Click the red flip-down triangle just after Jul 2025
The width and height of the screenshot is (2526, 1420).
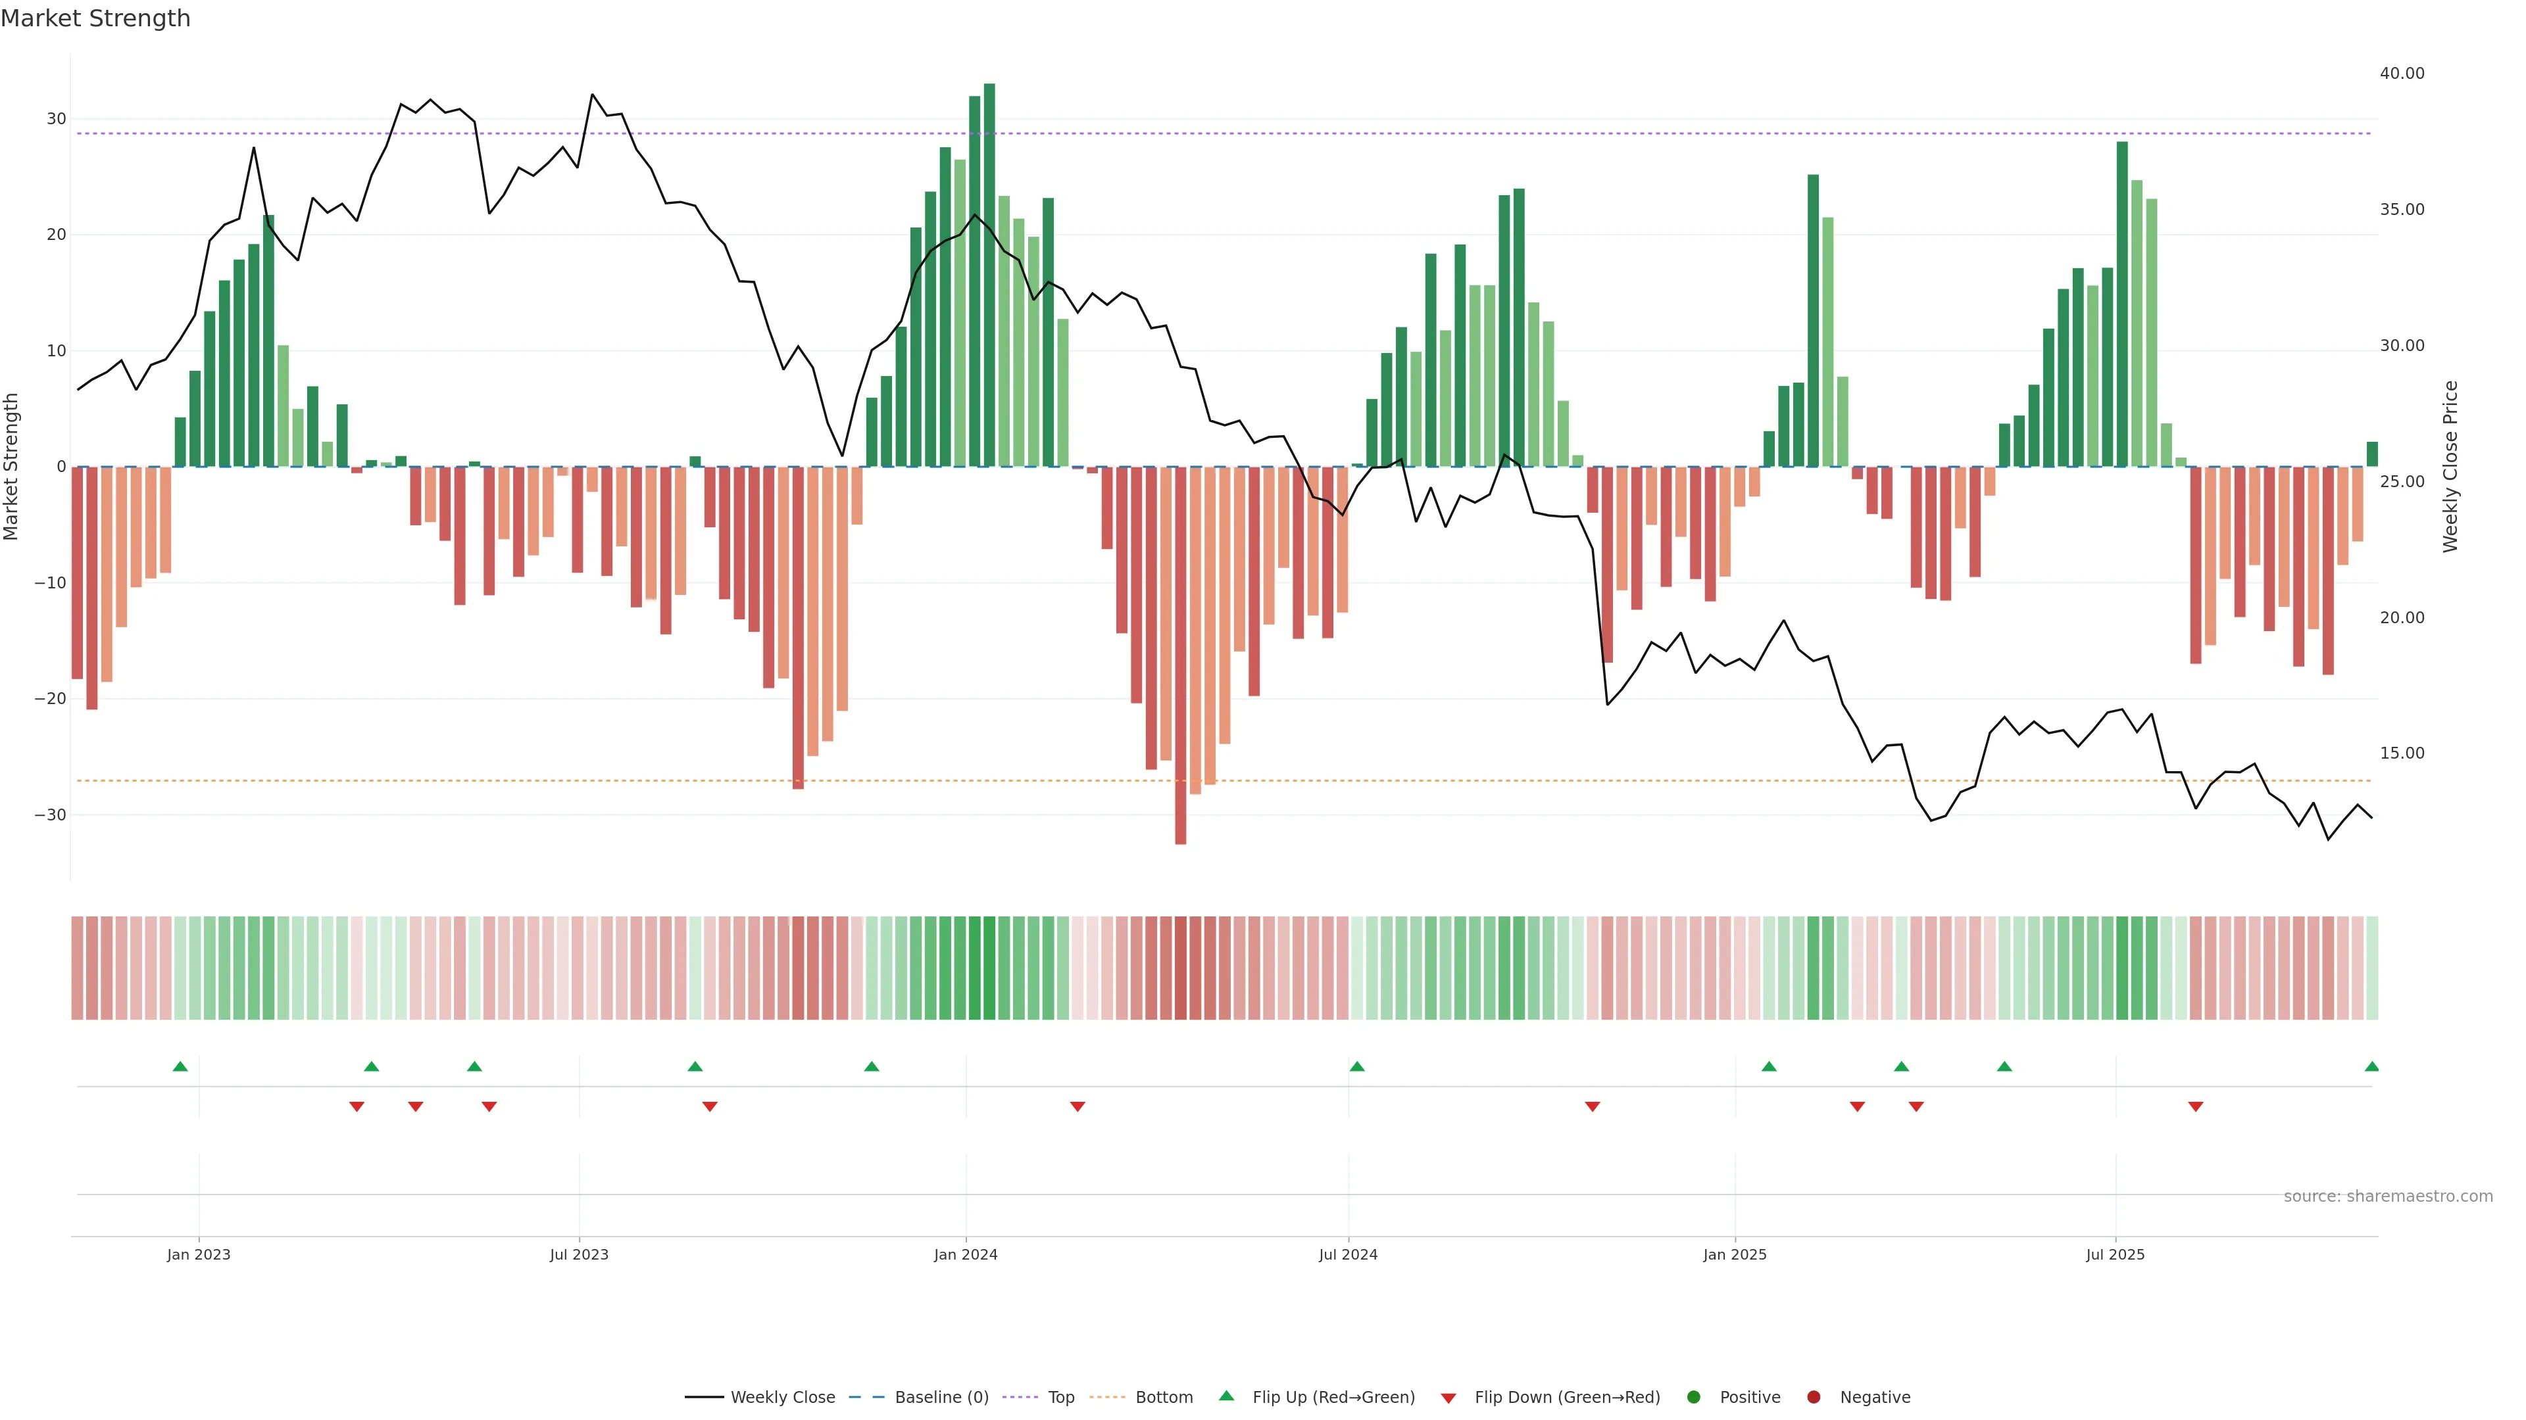point(2196,1106)
